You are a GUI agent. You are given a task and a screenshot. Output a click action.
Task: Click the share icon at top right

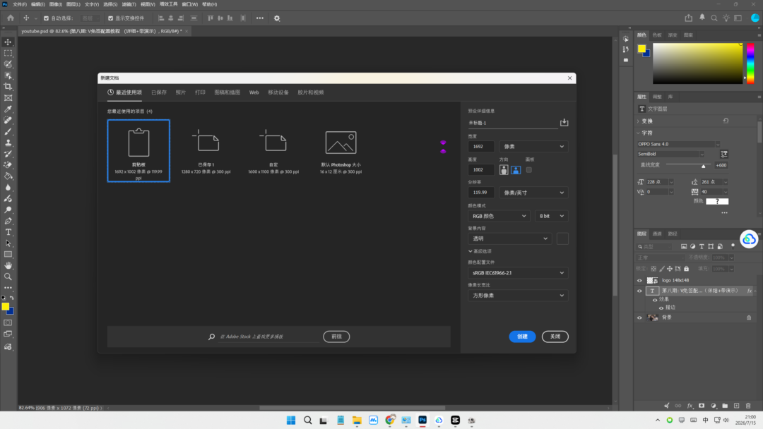(689, 18)
